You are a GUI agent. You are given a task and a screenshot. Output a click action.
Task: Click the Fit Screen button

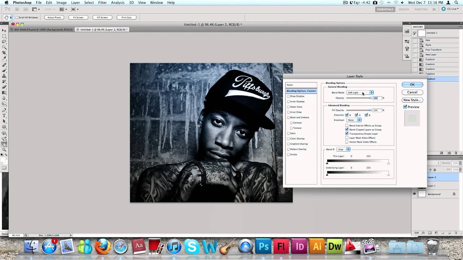(78, 17)
